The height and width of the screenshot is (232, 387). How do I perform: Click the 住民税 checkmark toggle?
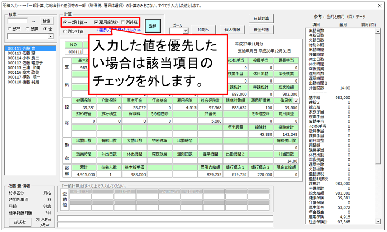296,101
